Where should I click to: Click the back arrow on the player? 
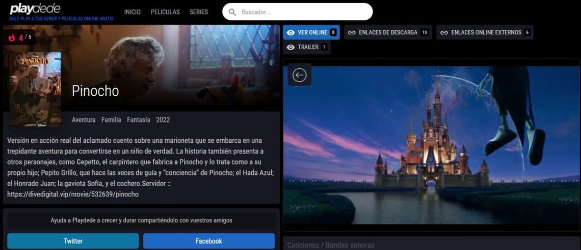299,75
